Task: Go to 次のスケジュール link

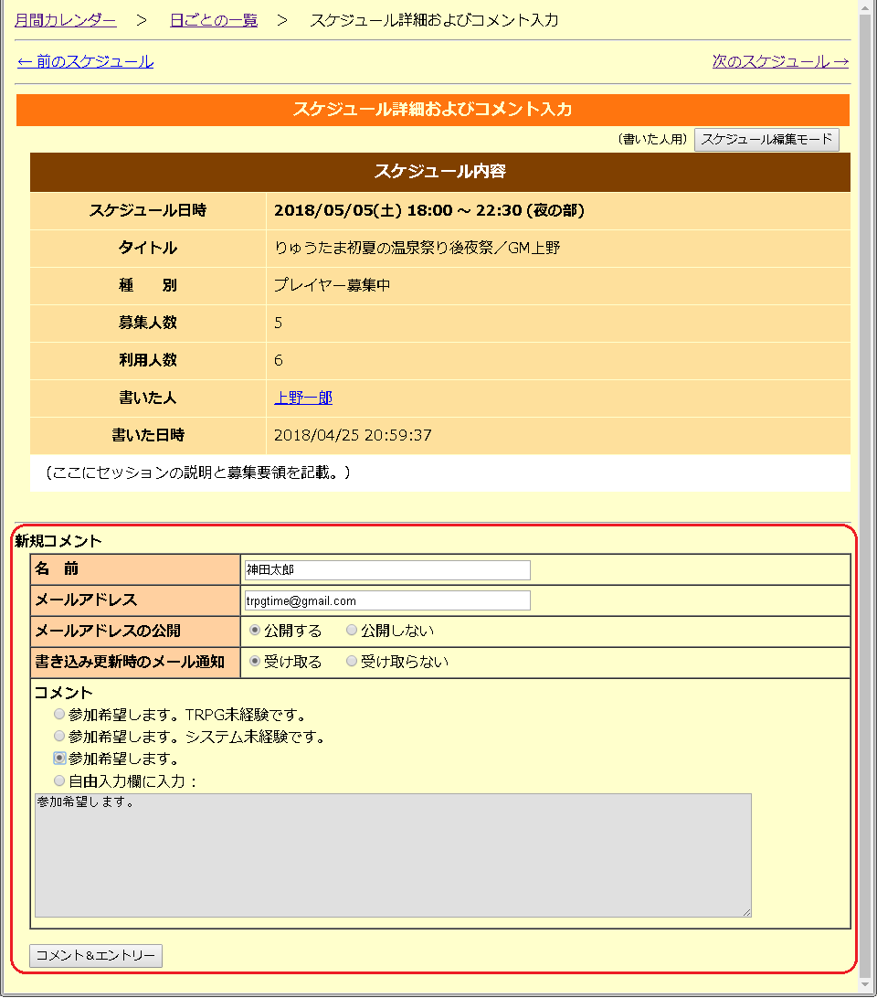Action: 780,62
